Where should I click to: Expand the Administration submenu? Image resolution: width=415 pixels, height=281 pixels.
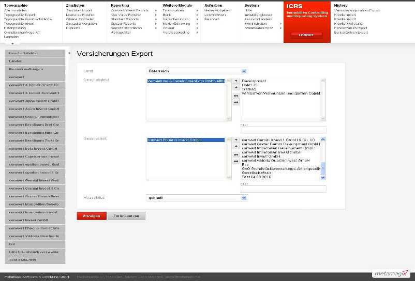tap(280, 24)
